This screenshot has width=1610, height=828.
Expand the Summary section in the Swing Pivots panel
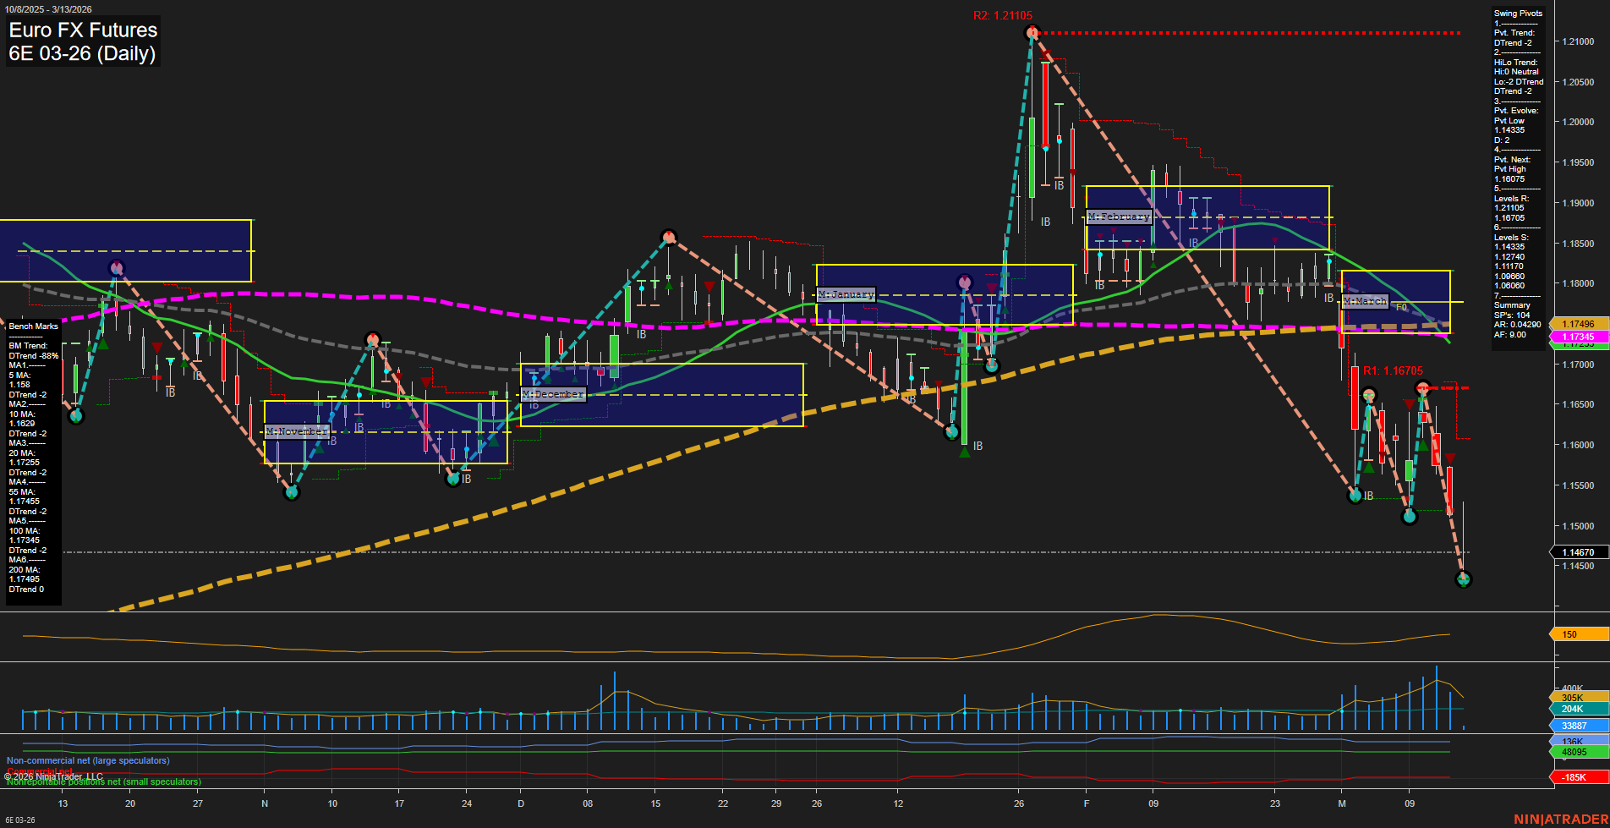point(1513,304)
